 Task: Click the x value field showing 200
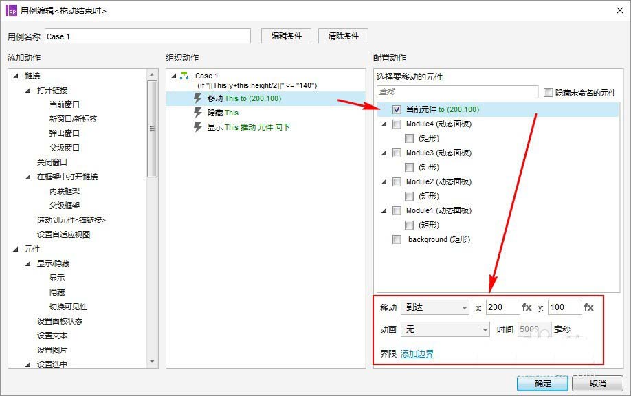click(502, 307)
